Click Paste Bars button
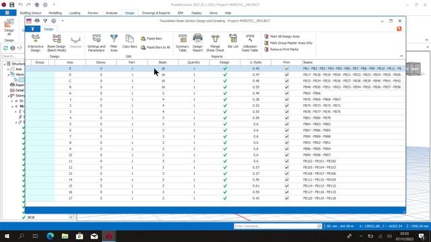431x242 pixels. click(152, 39)
